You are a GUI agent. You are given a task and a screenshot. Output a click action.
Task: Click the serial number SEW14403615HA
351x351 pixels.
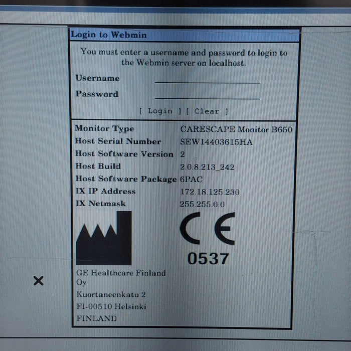(x=216, y=142)
